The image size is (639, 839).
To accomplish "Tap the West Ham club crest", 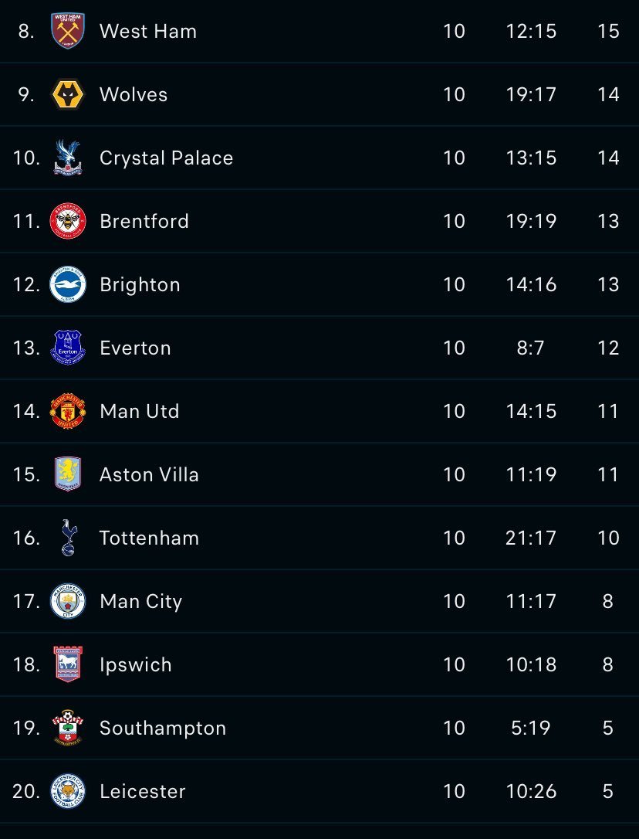I will click(x=68, y=30).
